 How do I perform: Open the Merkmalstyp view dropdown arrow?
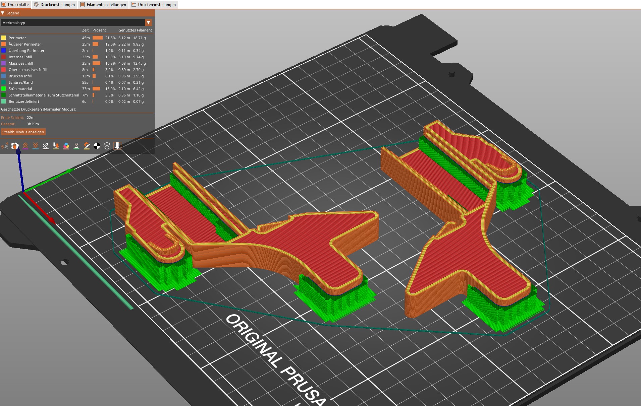pyautogui.click(x=149, y=23)
